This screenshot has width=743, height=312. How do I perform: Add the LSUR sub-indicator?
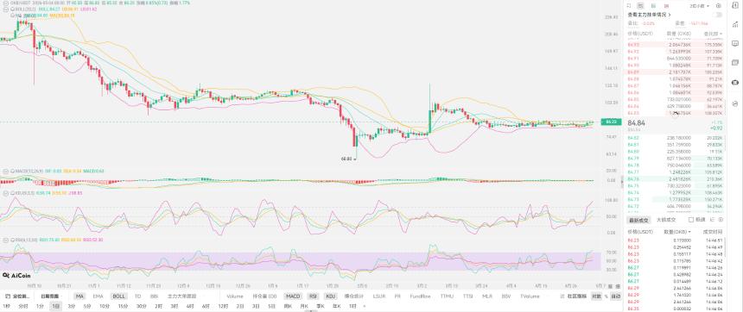pyautogui.click(x=379, y=296)
